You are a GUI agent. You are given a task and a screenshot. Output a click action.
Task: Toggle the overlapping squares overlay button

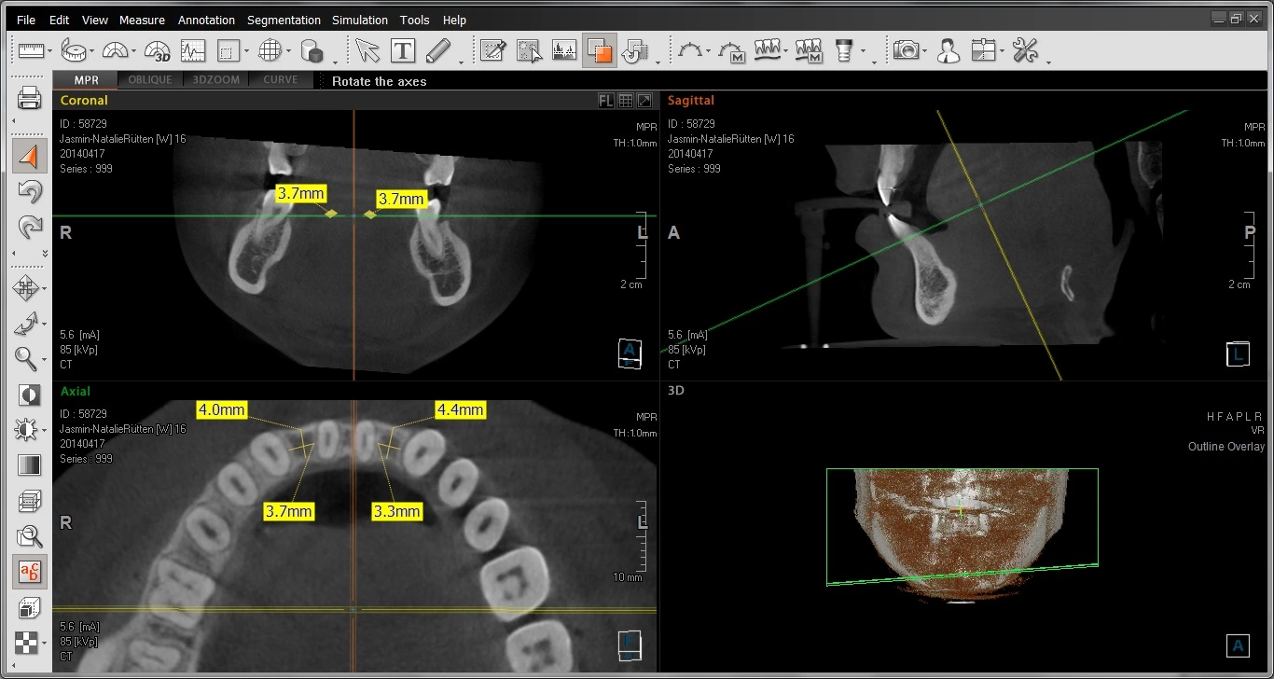[599, 51]
